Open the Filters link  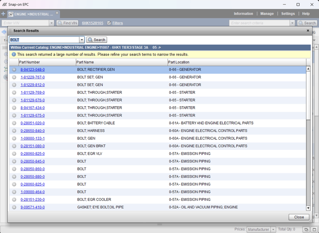(x=117, y=23)
